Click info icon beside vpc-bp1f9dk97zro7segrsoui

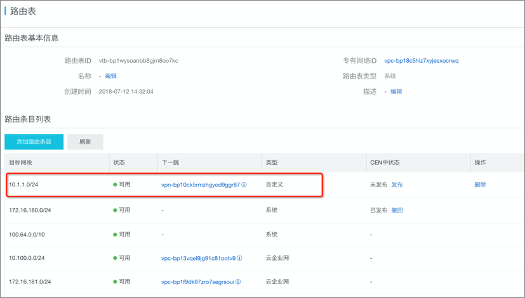(238, 282)
